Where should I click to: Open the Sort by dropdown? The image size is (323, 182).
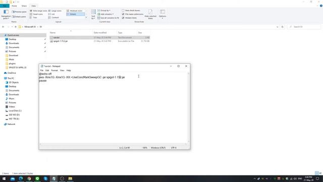(93, 15)
